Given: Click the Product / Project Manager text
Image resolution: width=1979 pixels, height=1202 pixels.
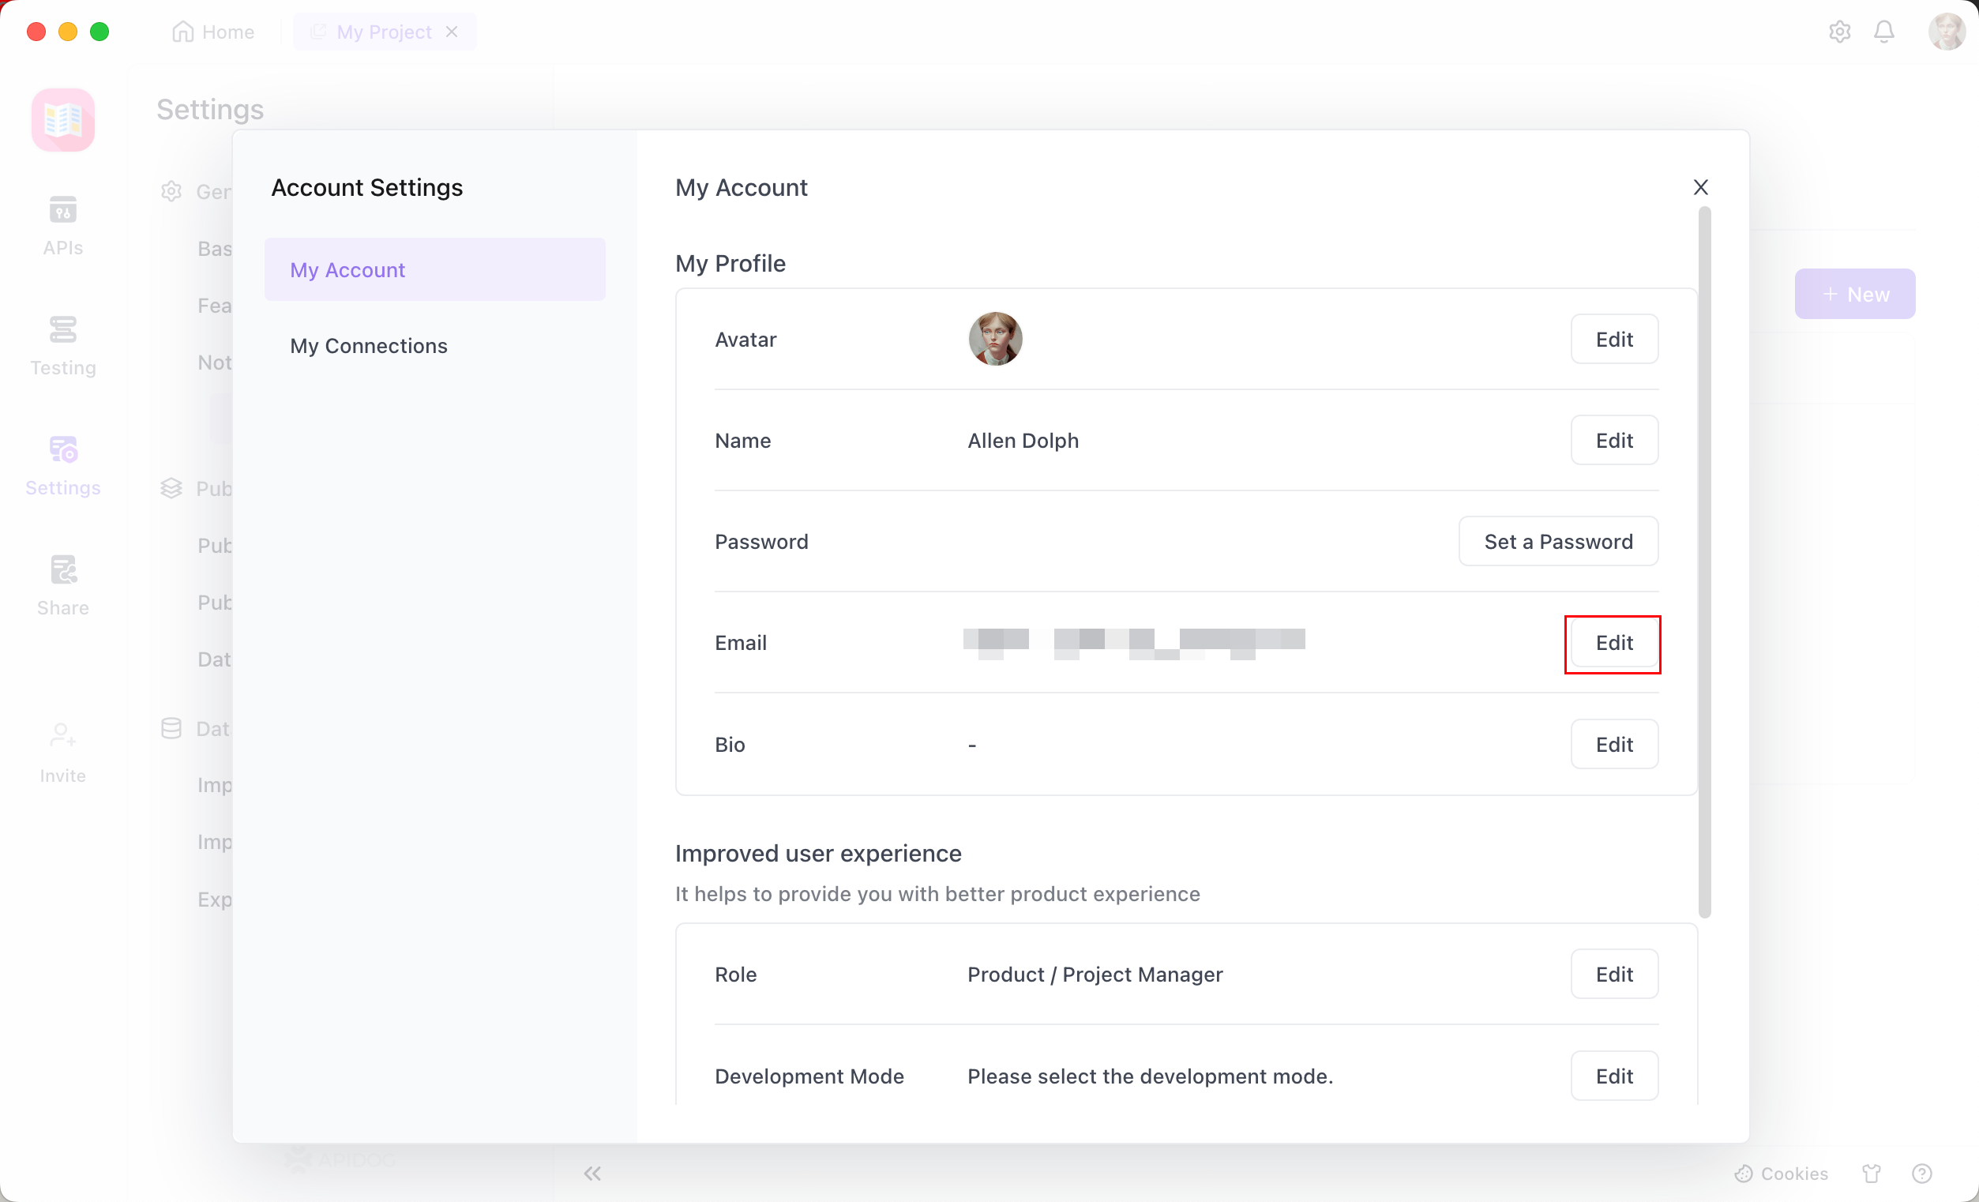Looking at the screenshot, I should [x=1095, y=974].
